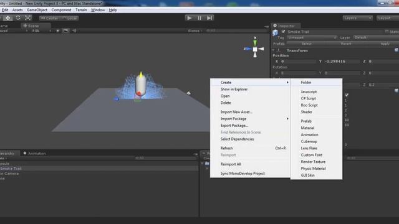Click the Play button

pyautogui.click(x=190, y=18)
